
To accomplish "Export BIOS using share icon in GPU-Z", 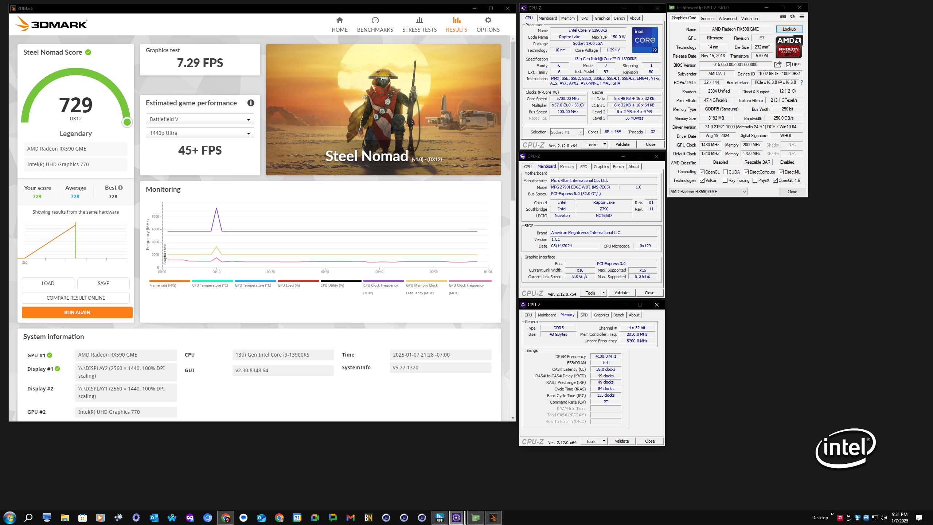I will pos(778,65).
